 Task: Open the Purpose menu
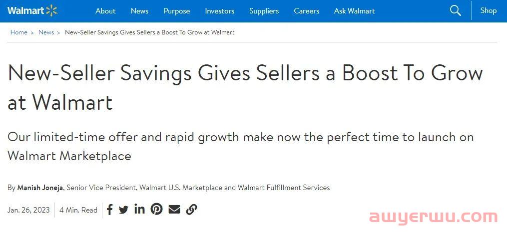(x=176, y=11)
